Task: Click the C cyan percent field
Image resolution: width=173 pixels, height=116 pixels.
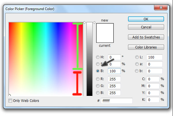Action: tap(153, 79)
